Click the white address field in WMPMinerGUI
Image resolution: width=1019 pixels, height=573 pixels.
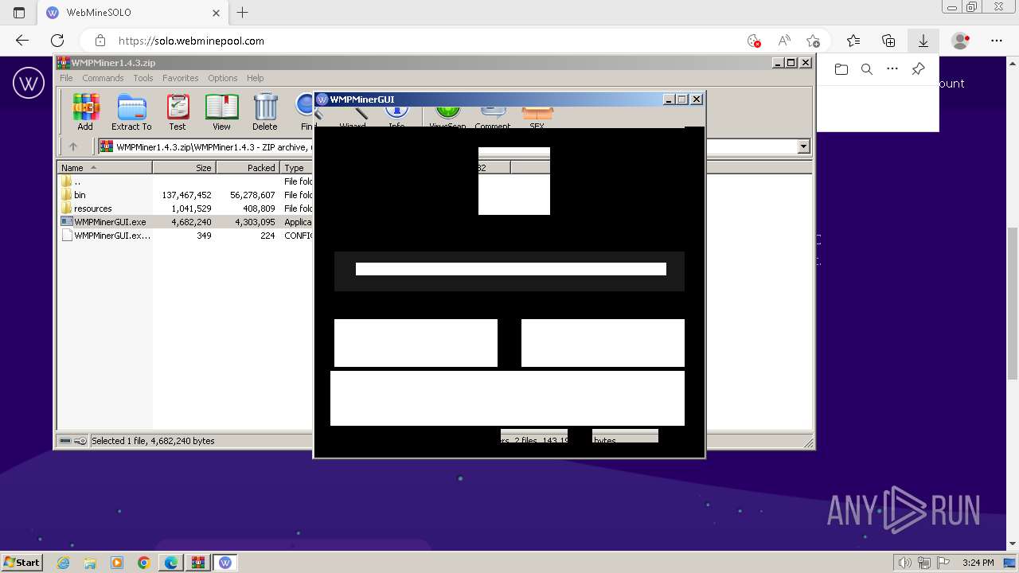click(x=511, y=269)
